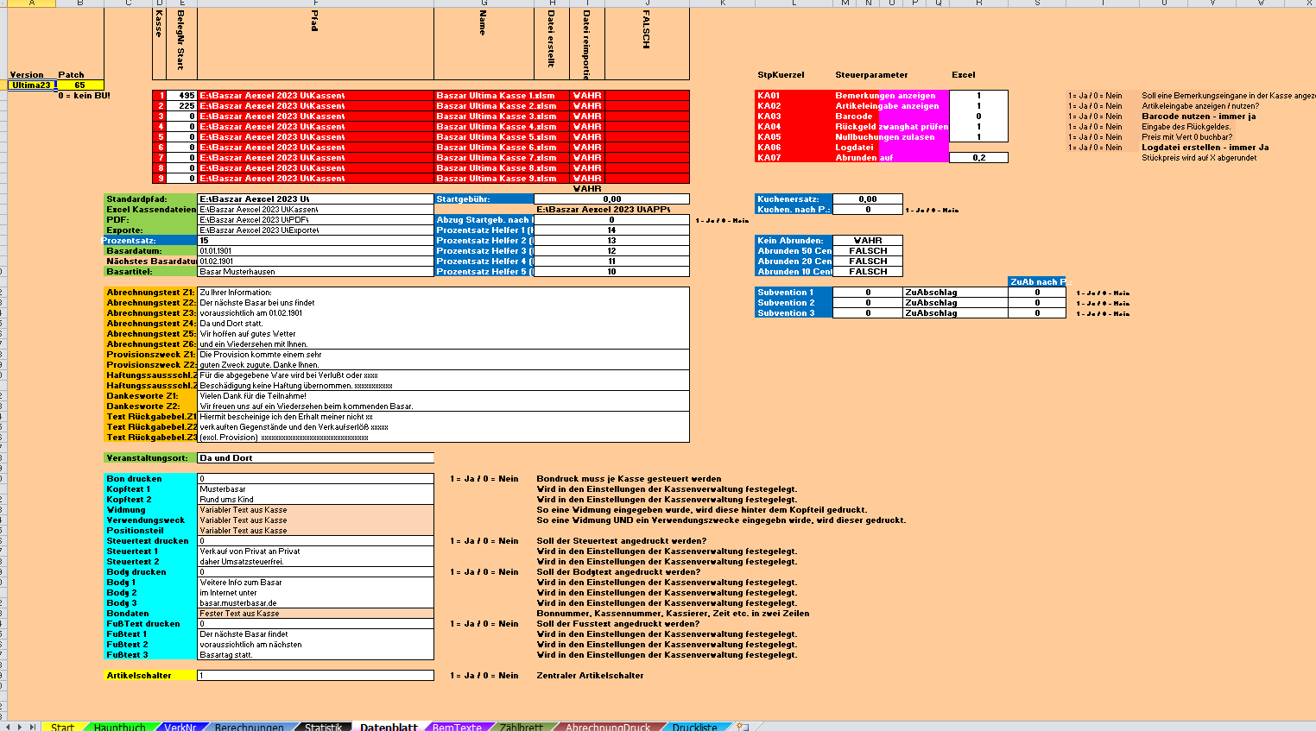This screenshot has width=1316, height=731.
Task: Select column F header
Action: 315,3
